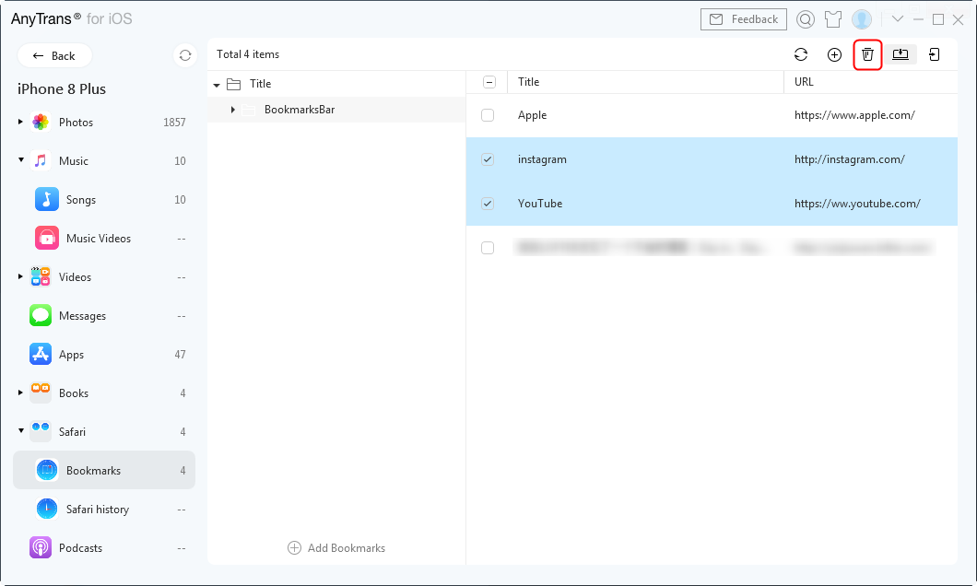Check the Apple bookmark checkbox

(488, 115)
